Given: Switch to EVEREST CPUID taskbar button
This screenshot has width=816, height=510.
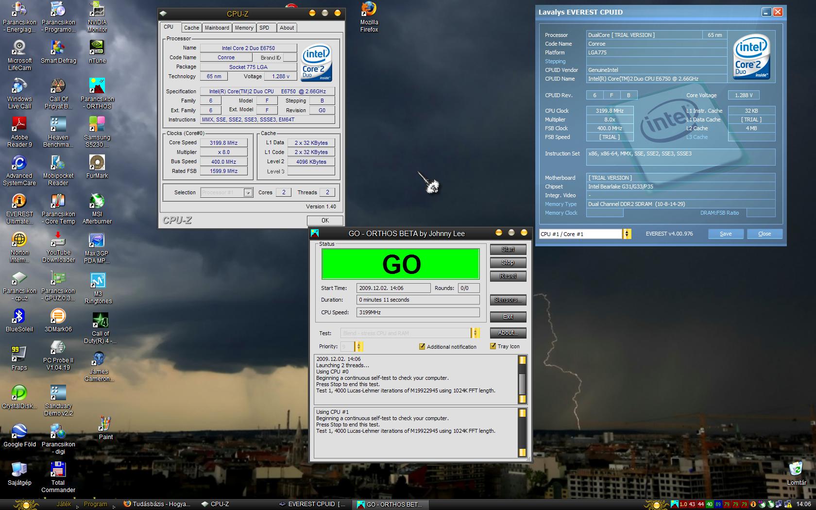Looking at the screenshot, I should (x=312, y=504).
